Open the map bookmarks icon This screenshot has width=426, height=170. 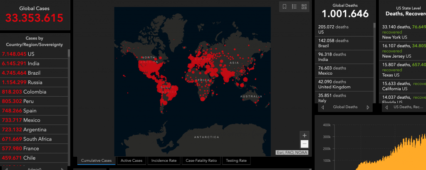click(285, 7)
